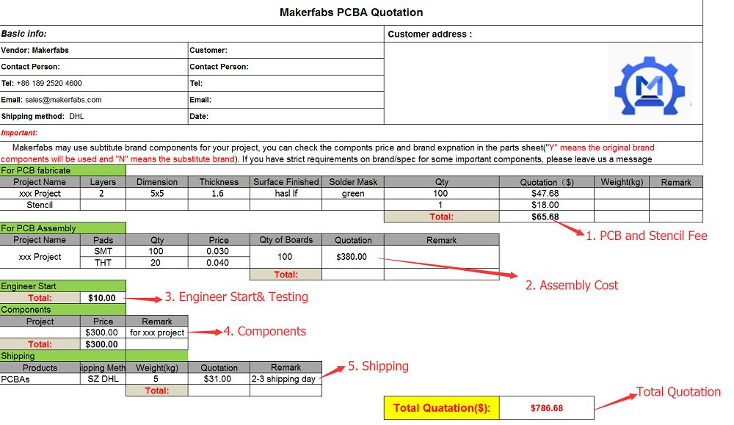Click the 'Date:' field cell

(x=286, y=116)
